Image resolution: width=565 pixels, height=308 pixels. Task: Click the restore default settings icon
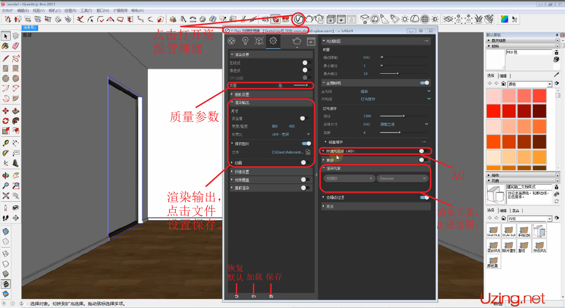tap(237, 296)
